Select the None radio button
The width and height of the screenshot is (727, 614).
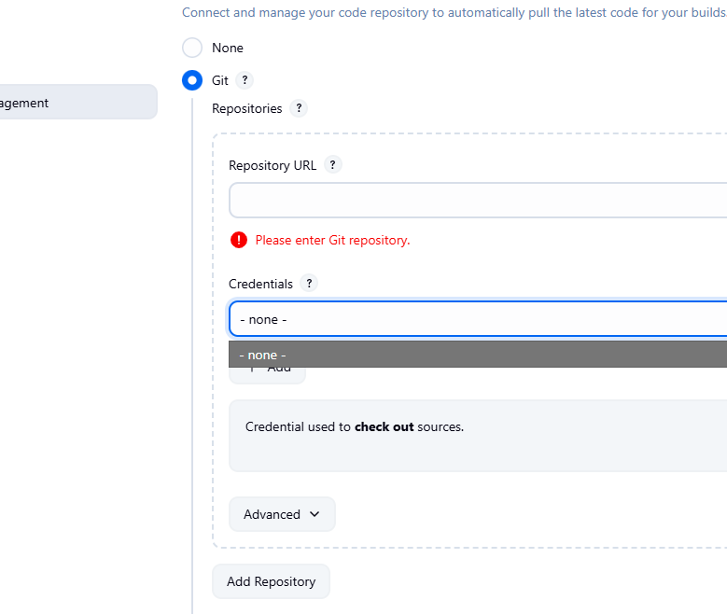192,48
